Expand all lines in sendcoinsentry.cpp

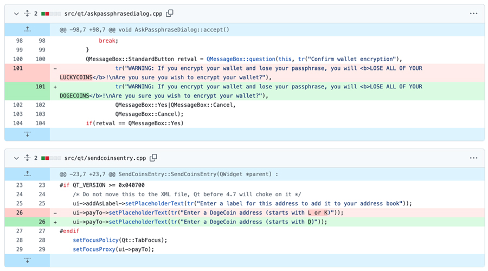27,158
